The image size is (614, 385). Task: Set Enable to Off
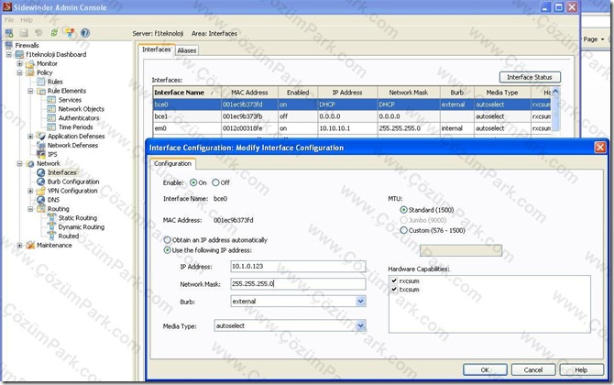215,182
